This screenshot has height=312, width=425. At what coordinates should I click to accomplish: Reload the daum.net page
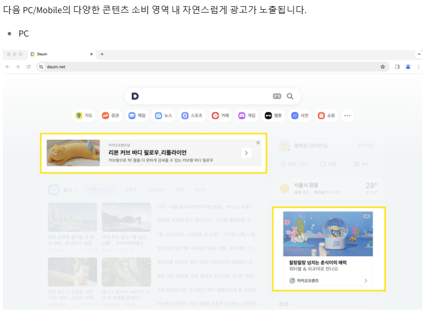pyautogui.click(x=28, y=67)
